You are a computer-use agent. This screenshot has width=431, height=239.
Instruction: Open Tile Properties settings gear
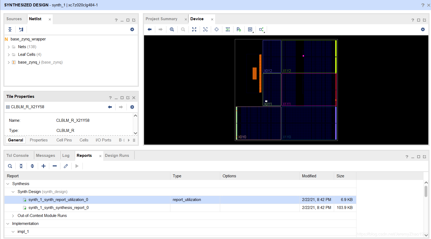pos(132,107)
